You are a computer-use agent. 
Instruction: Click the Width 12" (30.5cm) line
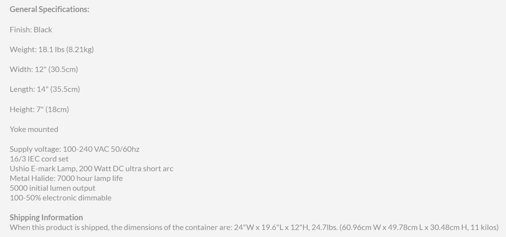44,69
